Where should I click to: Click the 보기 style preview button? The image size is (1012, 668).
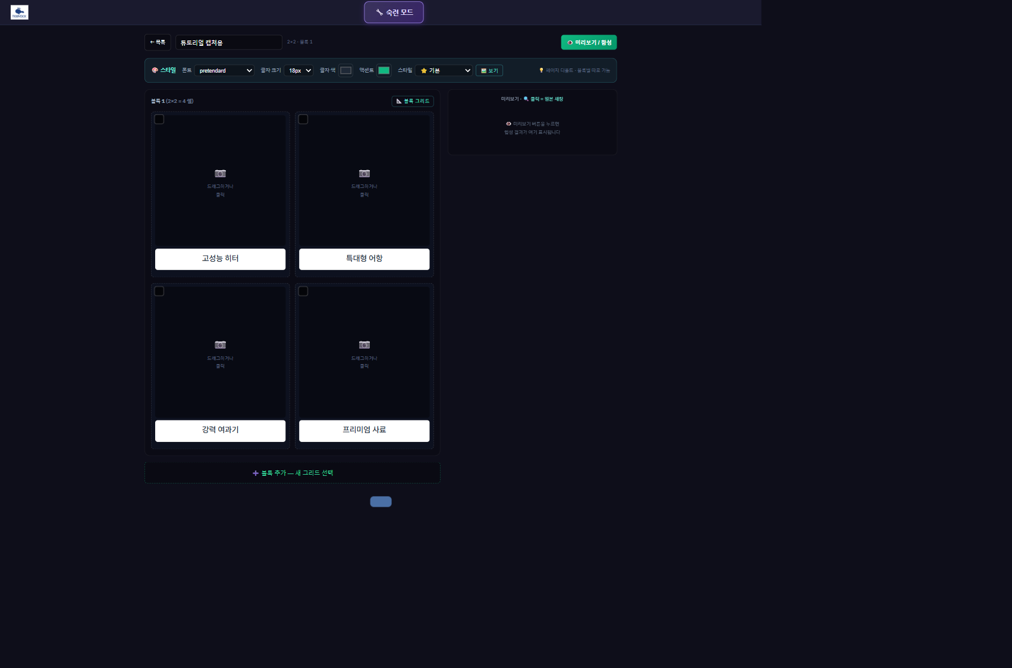point(489,70)
